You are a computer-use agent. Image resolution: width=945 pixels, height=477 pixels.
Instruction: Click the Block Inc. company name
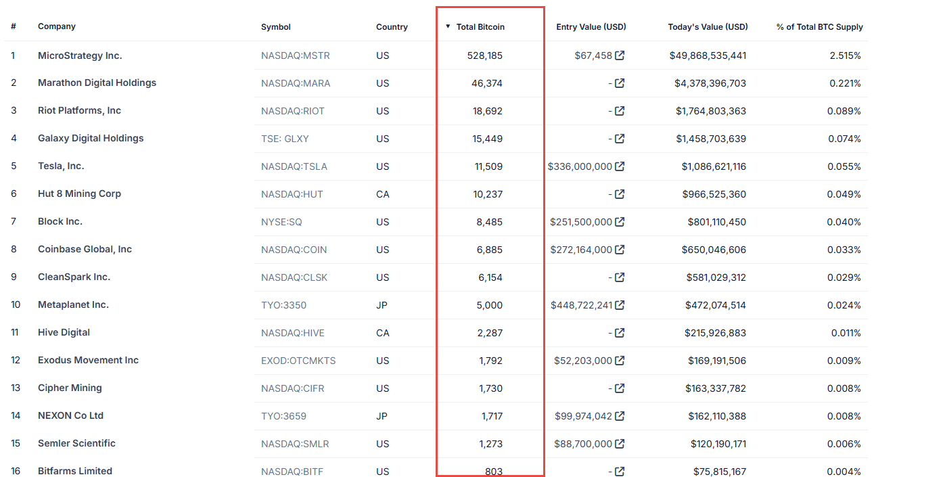(x=60, y=221)
